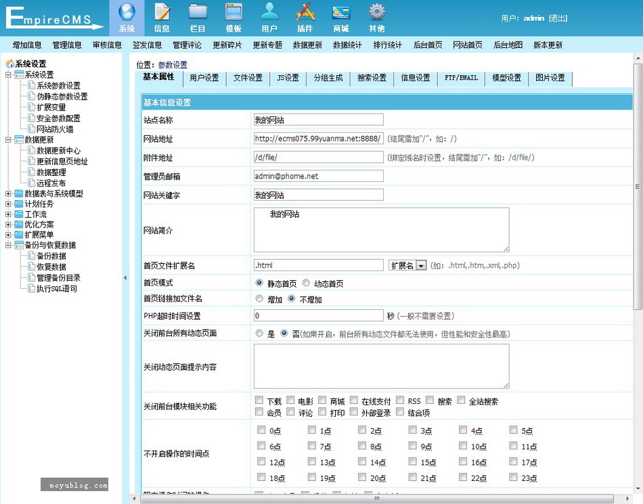Viewport: 643px width, 504px height.
Task: Open the 用户 person icon module
Action: point(269,12)
